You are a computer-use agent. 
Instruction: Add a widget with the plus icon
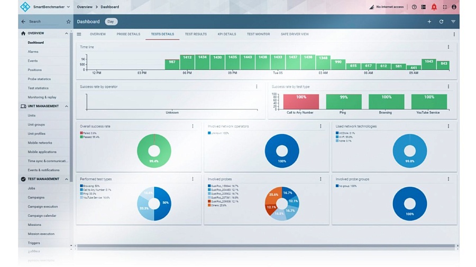pyautogui.click(x=429, y=22)
